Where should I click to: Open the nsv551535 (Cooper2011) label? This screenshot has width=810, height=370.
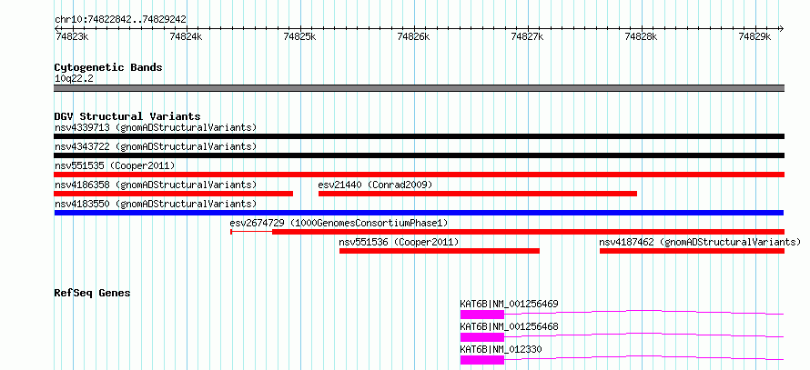click(x=115, y=165)
